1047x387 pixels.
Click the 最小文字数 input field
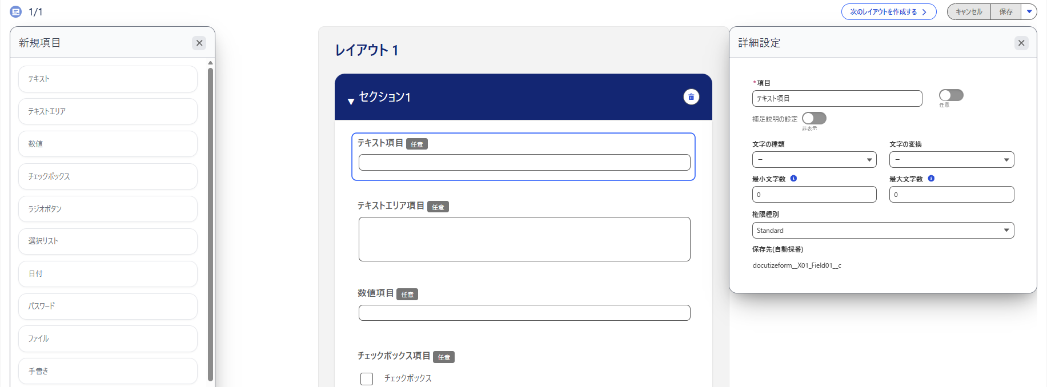pyautogui.click(x=814, y=195)
